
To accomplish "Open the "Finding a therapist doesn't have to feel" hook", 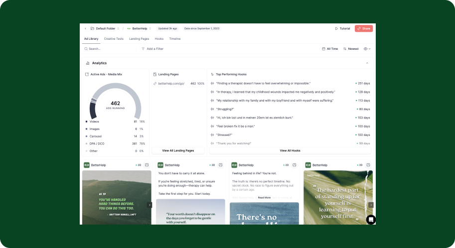I will 263,83.
